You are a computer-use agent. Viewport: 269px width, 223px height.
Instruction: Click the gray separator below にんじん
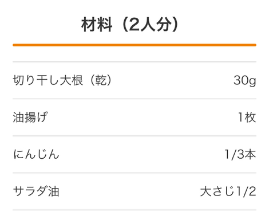pyautogui.click(x=134, y=173)
